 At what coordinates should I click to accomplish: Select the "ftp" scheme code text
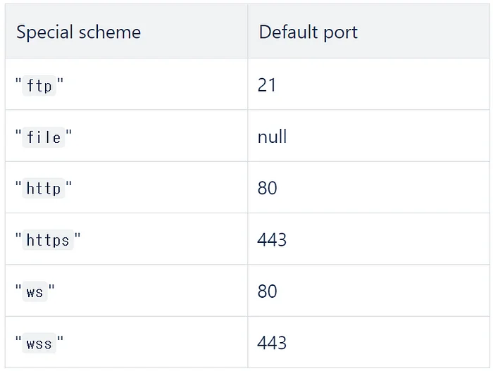[39, 86]
